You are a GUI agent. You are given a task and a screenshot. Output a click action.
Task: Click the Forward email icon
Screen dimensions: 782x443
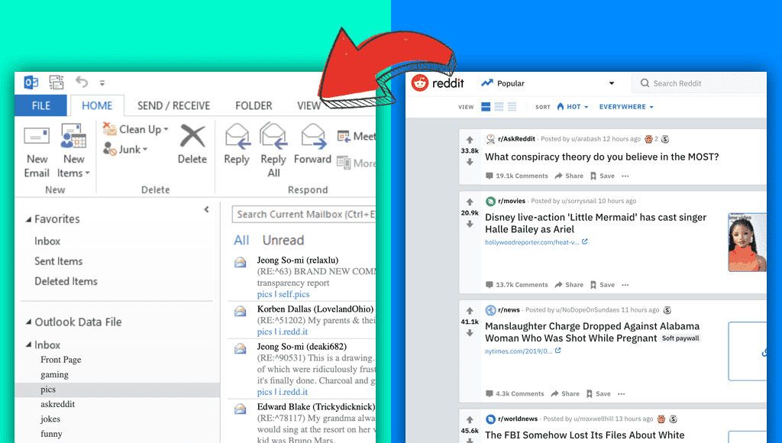[313, 137]
